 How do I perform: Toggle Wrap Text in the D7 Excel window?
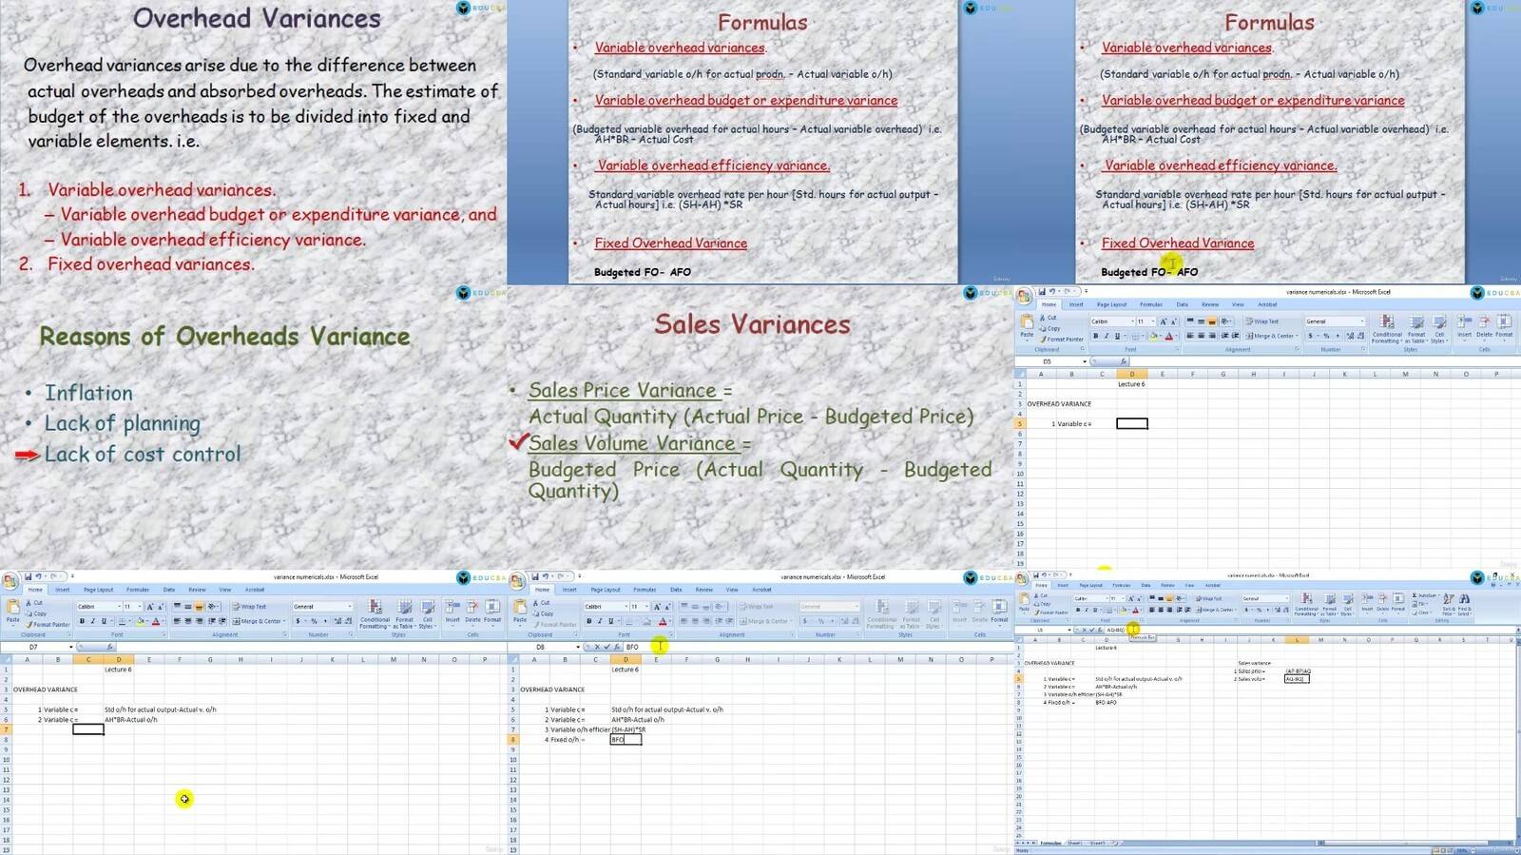click(249, 607)
